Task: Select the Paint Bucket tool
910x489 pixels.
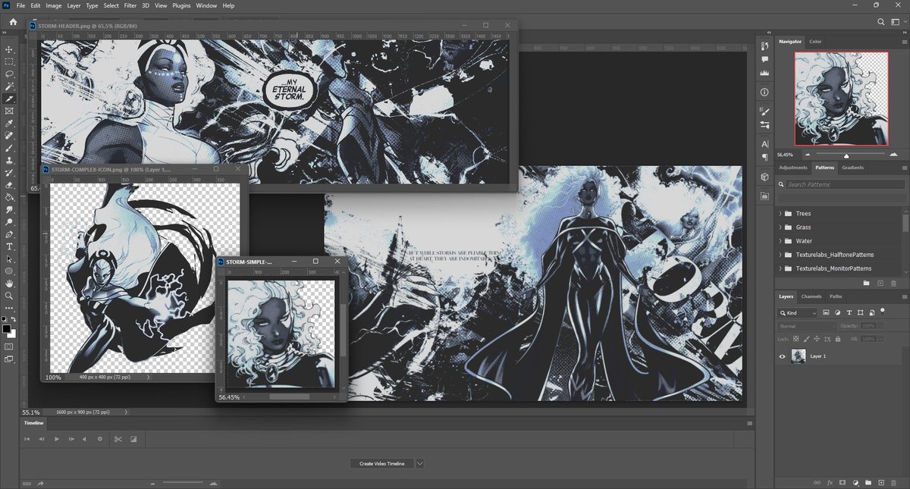Action: click(9, 196)
